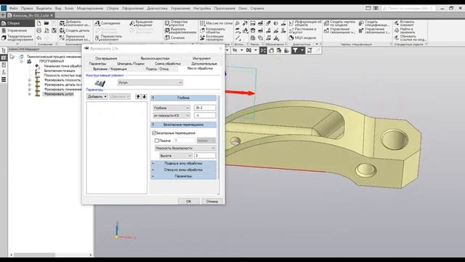Apply the Совпадение mate tool
Image resolution: width=465 pixels, height=262 pixels.
[108, 23]
